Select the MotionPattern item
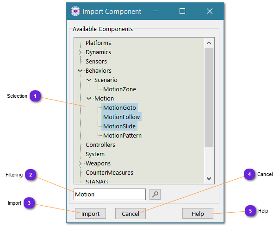The width and height of the screenshot is (280, 227). coord(122,136)
